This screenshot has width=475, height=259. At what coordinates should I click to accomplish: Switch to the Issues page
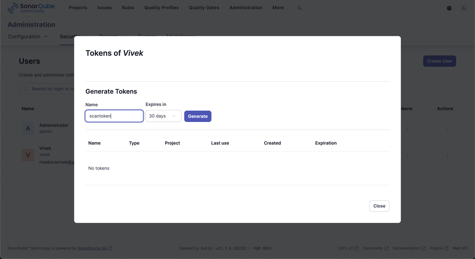pyautogui.click(x=104, y=7)
